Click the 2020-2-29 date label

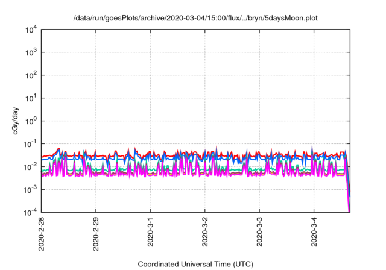[96, 234]
